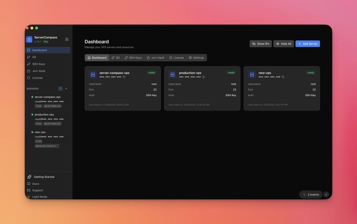The image size is (357, 224).
Task: Copy the server-compass-vps IP address
Action: tap(124, 76)
